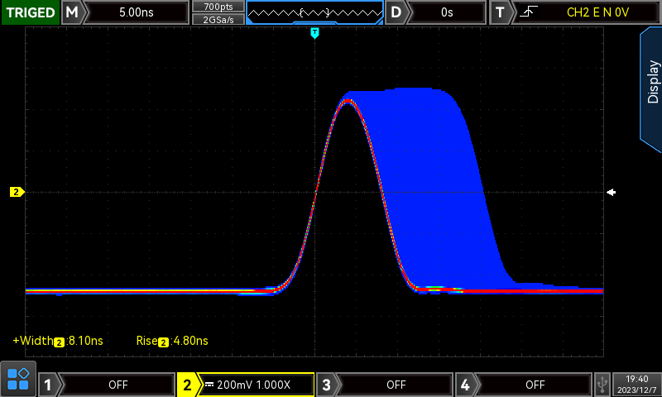Open the 0s delay setting
662x397 pixels.
[x=447, y=12]
